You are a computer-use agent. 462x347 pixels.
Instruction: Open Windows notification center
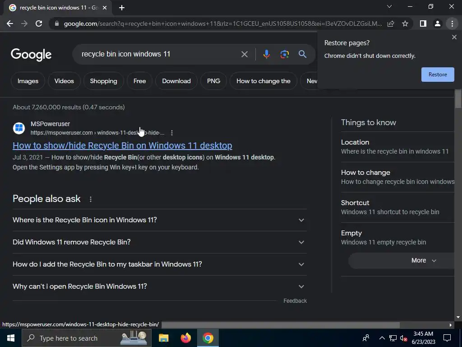pyautogui.click(x=447, y=338)
